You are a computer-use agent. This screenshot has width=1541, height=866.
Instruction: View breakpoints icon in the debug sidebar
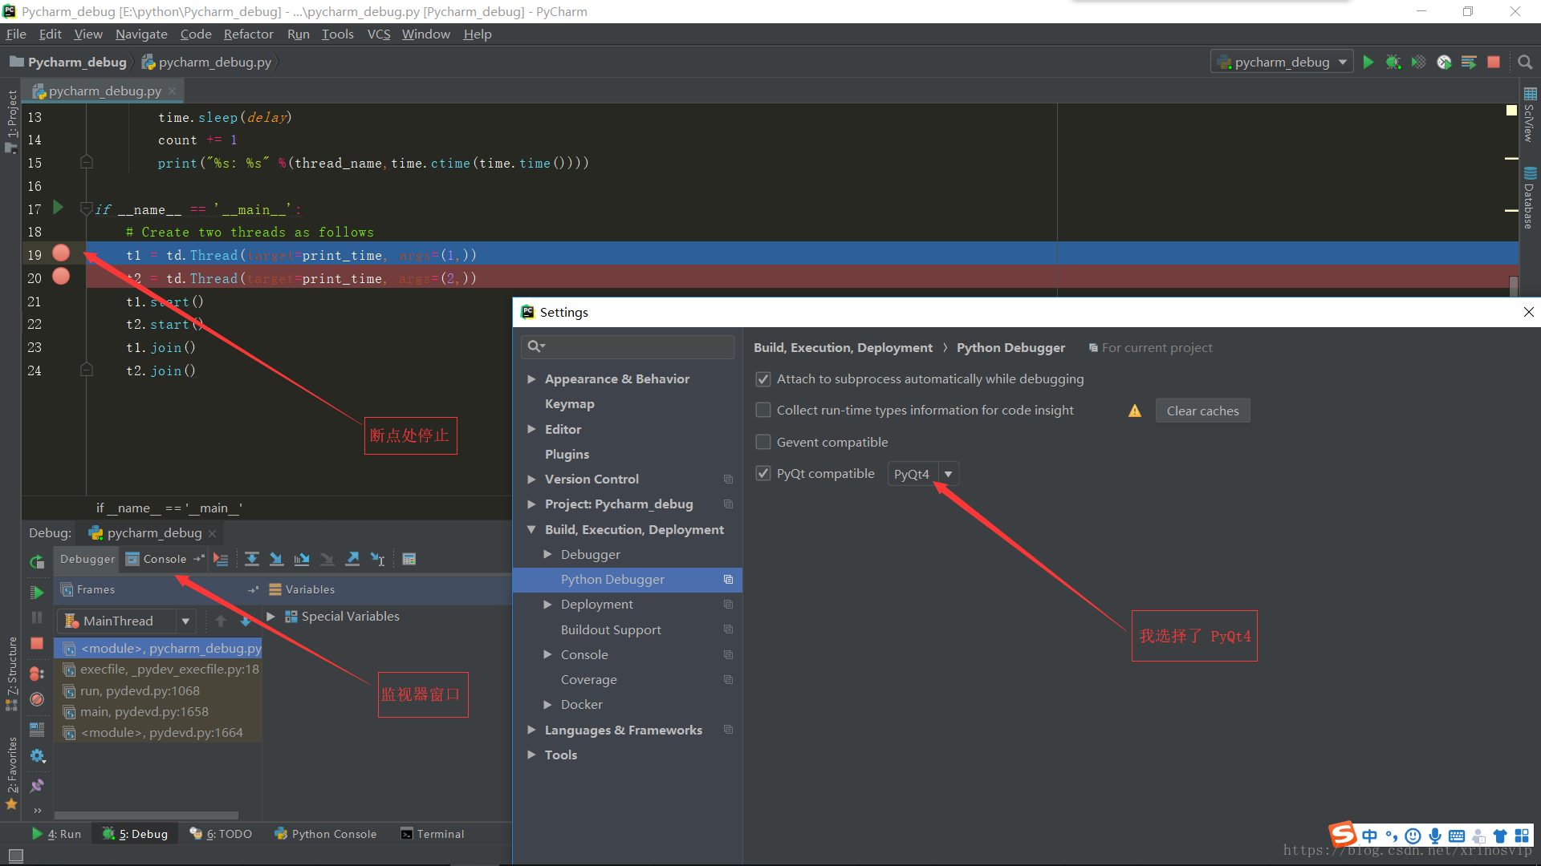[37, 674]
